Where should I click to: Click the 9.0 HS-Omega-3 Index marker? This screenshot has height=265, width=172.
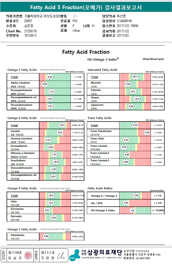(133, 210)
